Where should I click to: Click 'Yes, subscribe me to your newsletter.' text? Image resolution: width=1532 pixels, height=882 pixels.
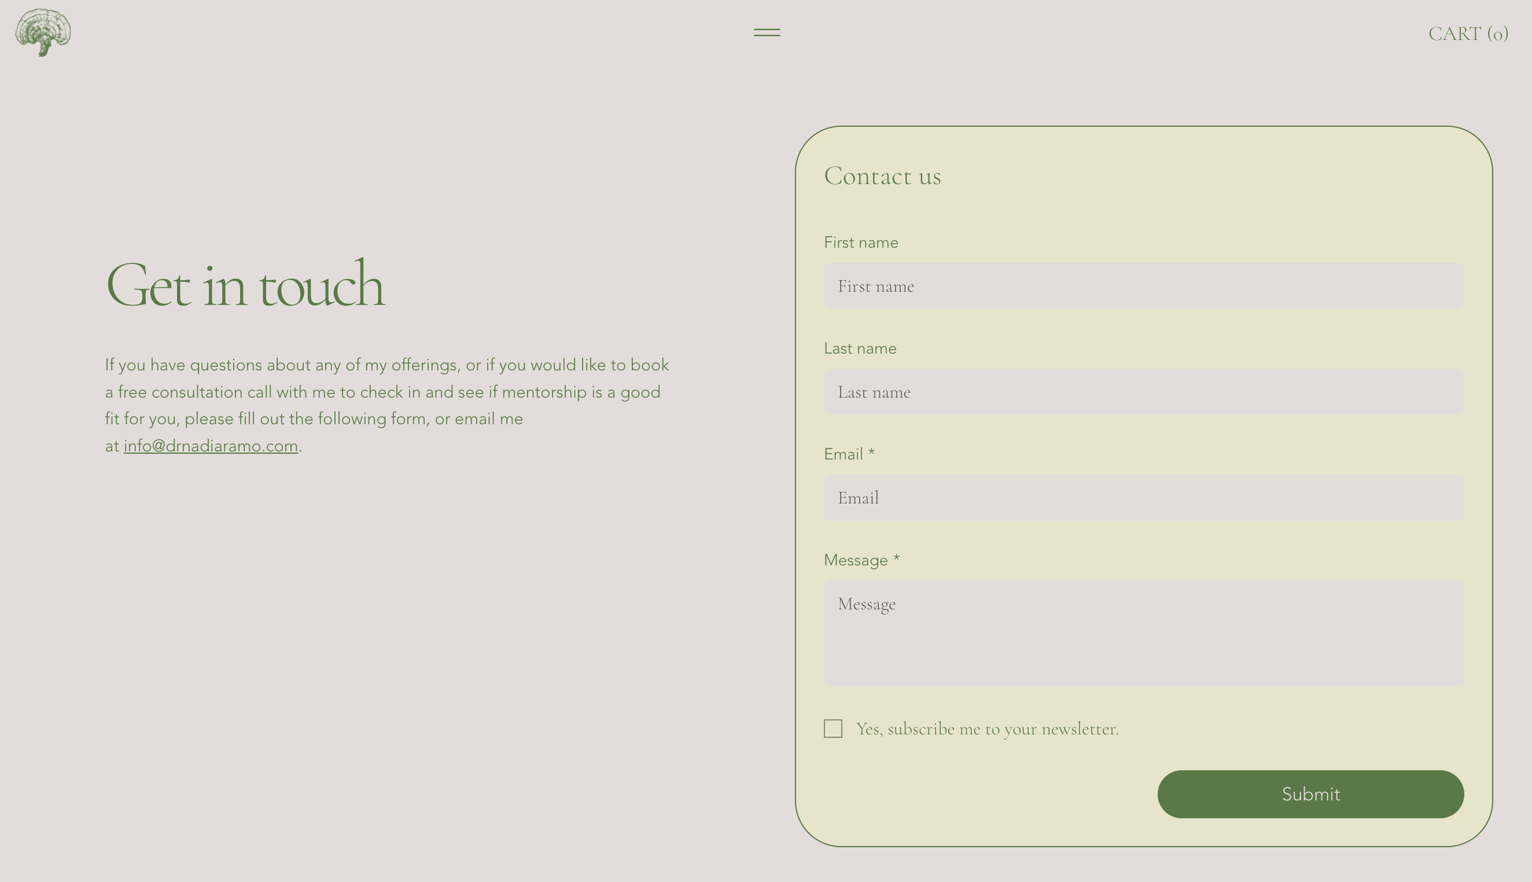987,729
